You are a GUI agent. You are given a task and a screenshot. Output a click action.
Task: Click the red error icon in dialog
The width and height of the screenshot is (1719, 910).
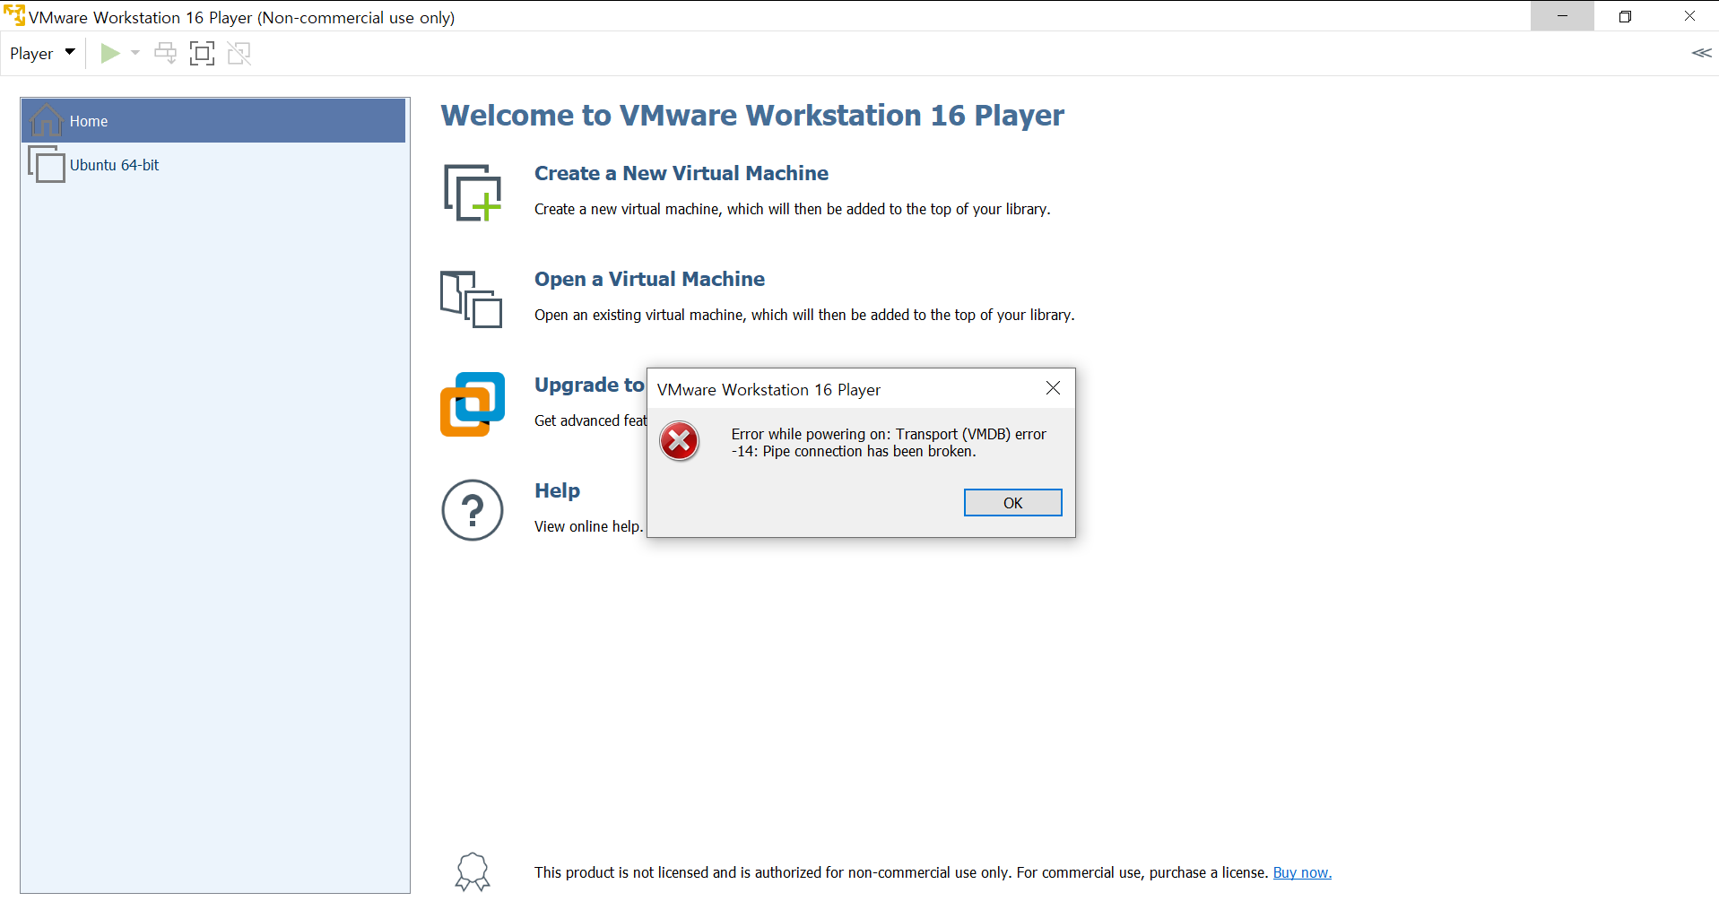pos(680,441)
